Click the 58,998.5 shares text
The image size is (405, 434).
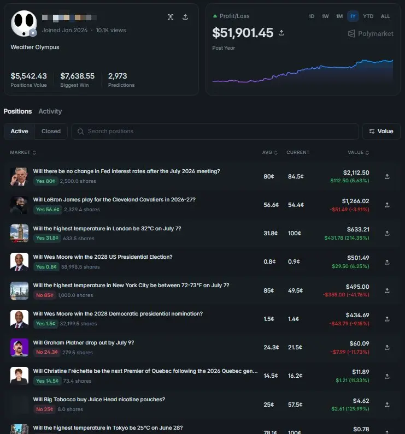click(x=80, y=267)
